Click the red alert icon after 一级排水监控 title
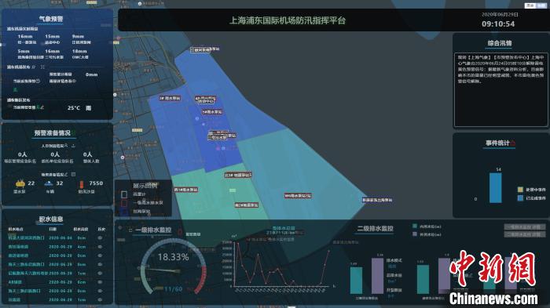Image resolution: width=550 pixels, height=308 pixels. click(180, 231)
